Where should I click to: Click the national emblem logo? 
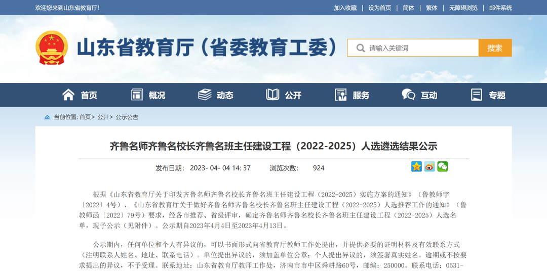52,48
